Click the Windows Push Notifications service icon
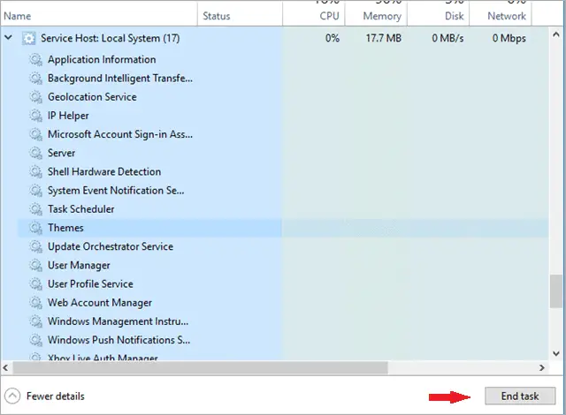Image resolution: width=566 pixels, height=415 pixels. 35,341
